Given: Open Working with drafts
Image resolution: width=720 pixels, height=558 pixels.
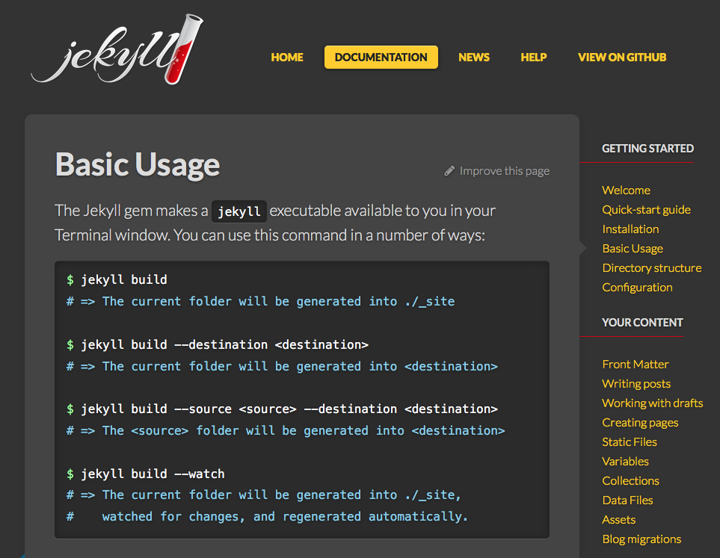Looking at the screenshot, I should click(653, 403).
